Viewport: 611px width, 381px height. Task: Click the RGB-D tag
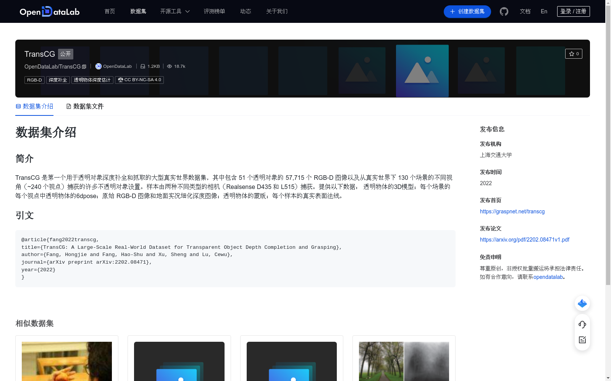pos(34,80)
